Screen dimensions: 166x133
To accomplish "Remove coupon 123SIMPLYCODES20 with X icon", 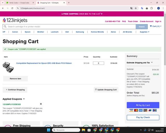I will (x=41, y=104).
